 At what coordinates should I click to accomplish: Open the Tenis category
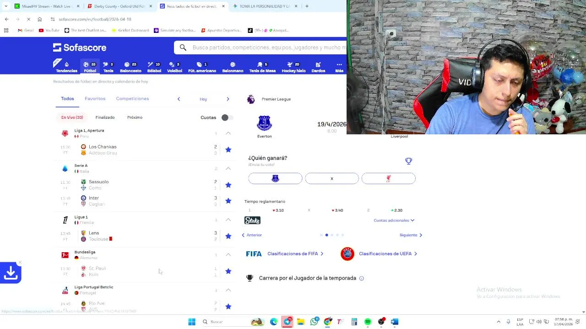109,67
